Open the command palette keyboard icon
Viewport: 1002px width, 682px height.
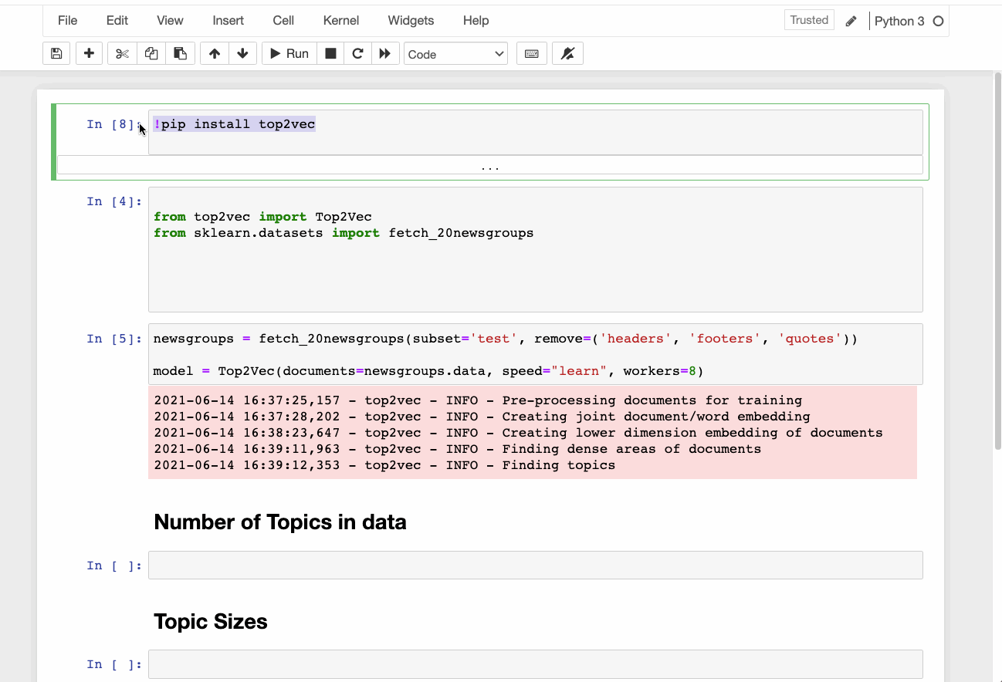coord(531,53)
